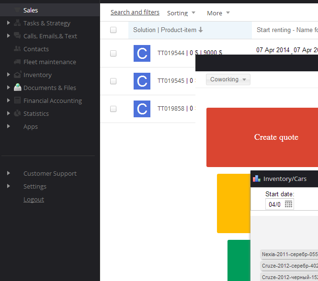The image size is (318, 281).
Task: Click Search and filters link
Action: 135,12
